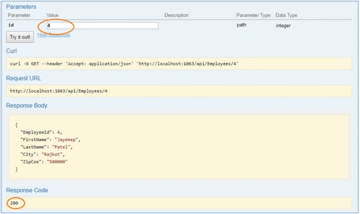Click the Value column header
This screenshot has width=360, height=214.
[x=53, y=15]
